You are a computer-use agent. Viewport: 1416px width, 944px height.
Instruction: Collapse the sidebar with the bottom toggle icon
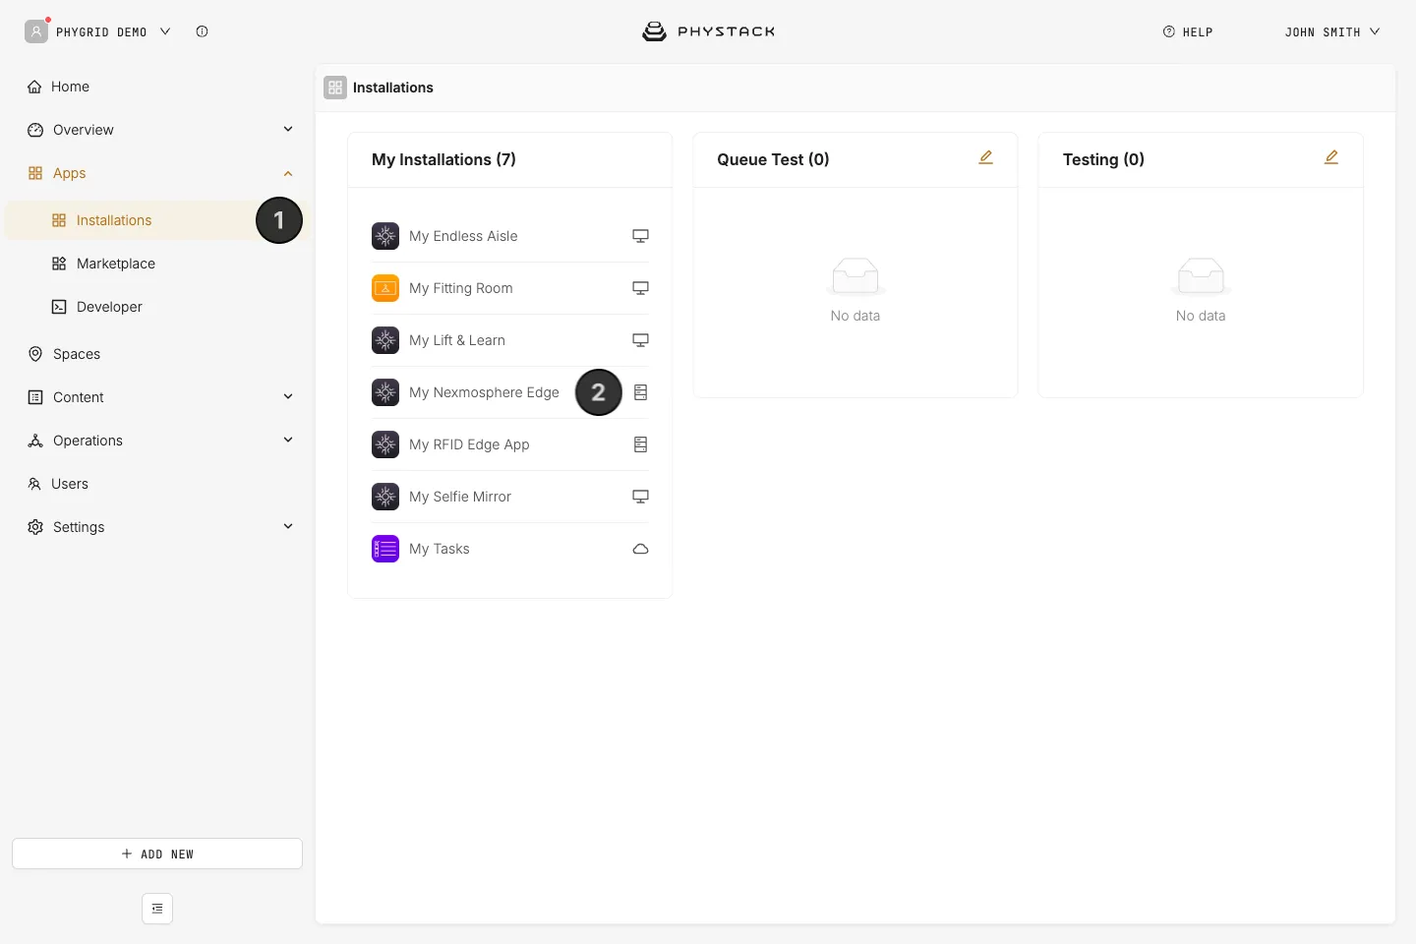[157, 909]
